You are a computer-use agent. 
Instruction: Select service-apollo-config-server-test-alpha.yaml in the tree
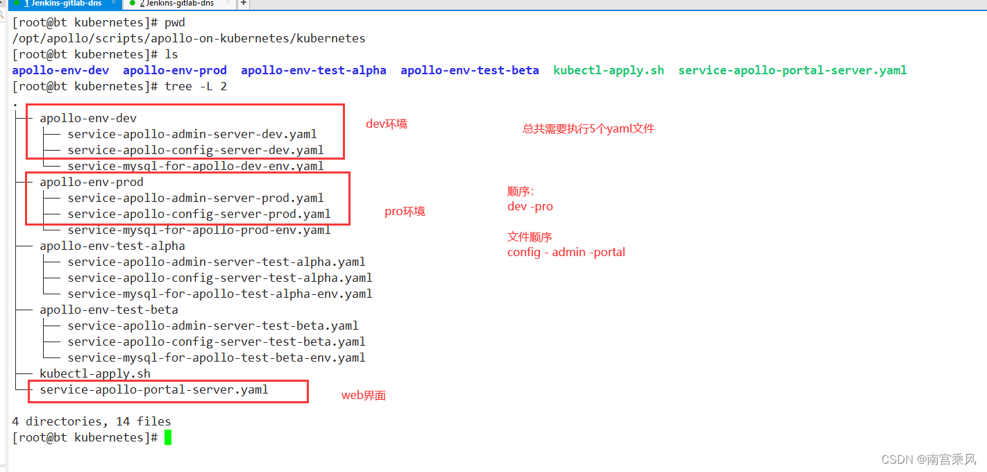220,278
